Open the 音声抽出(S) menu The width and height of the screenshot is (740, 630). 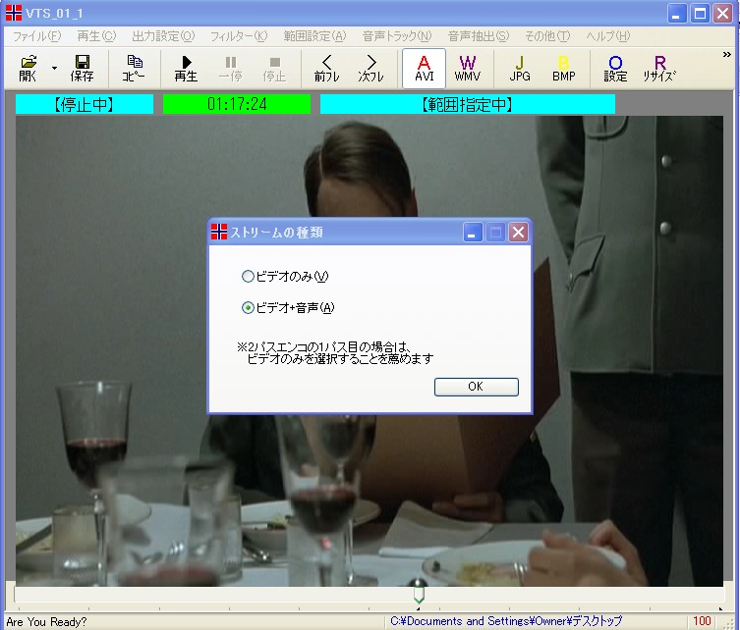coord(479,36)
